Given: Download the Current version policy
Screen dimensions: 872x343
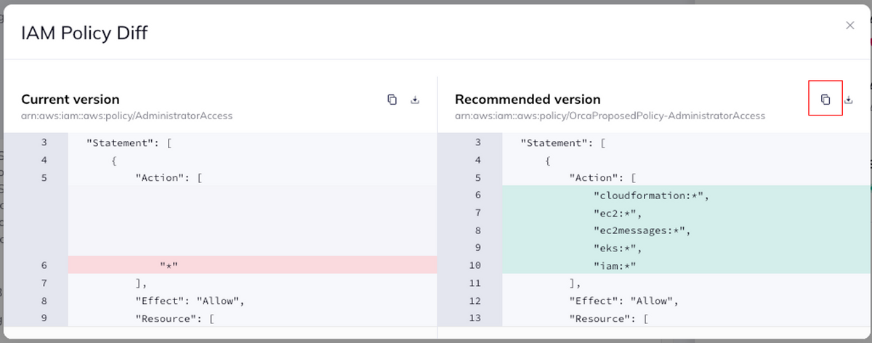Looking at the screenshot, I should click(415, 100).
